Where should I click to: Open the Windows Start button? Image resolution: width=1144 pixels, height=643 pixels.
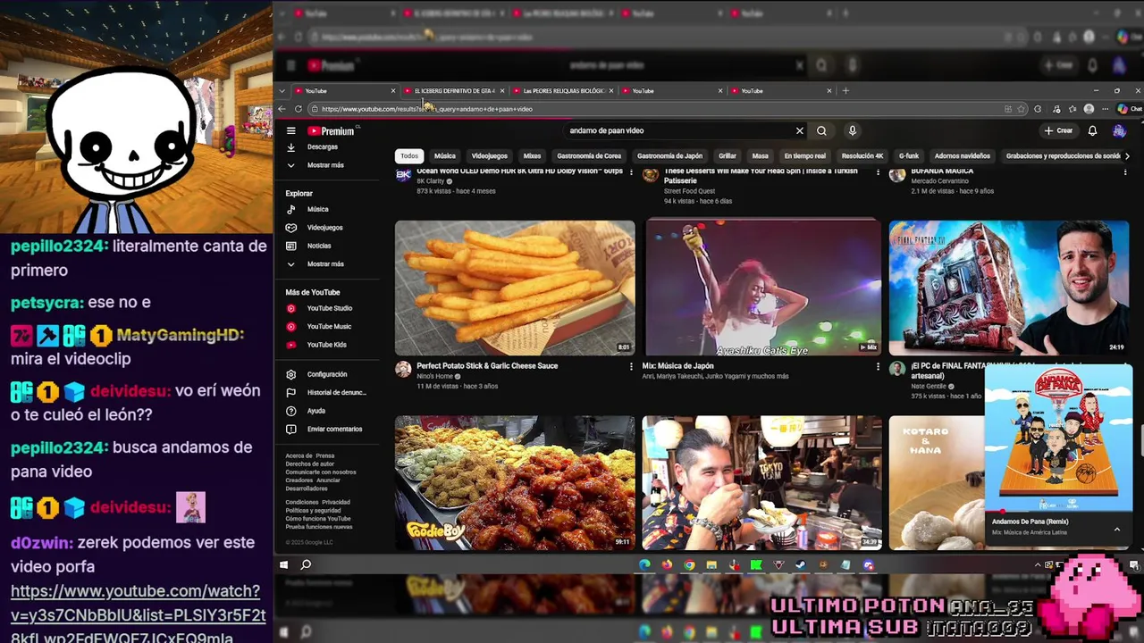[284, 564]
